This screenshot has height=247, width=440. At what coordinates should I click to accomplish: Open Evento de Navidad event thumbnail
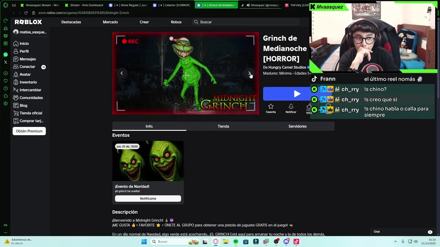pos(148,161)
